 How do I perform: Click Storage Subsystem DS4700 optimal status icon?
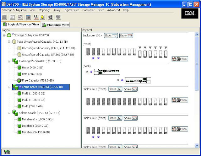point(9,35)
